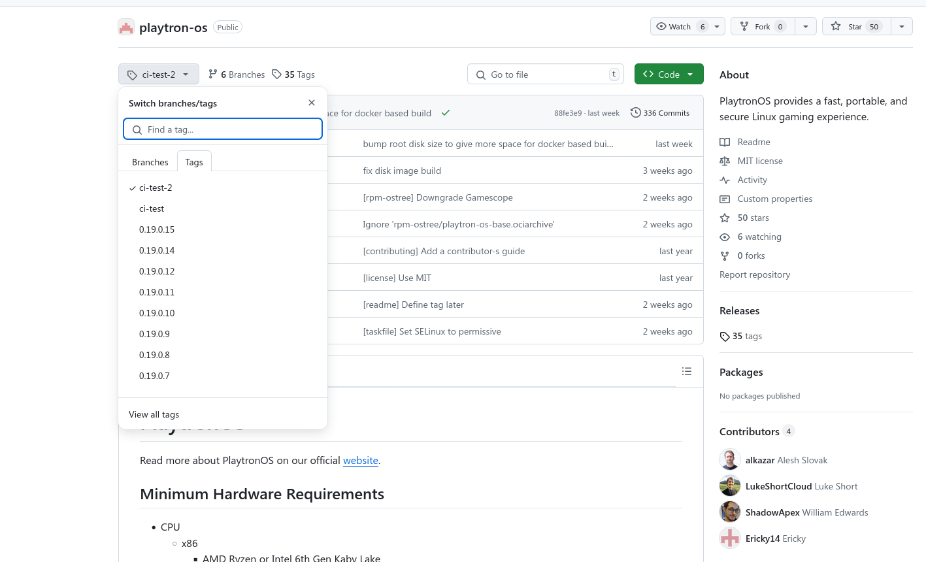Click the tag icon beside 35 tags in Releases
Viewport: 926px width, 562px height.
point(725,336)
